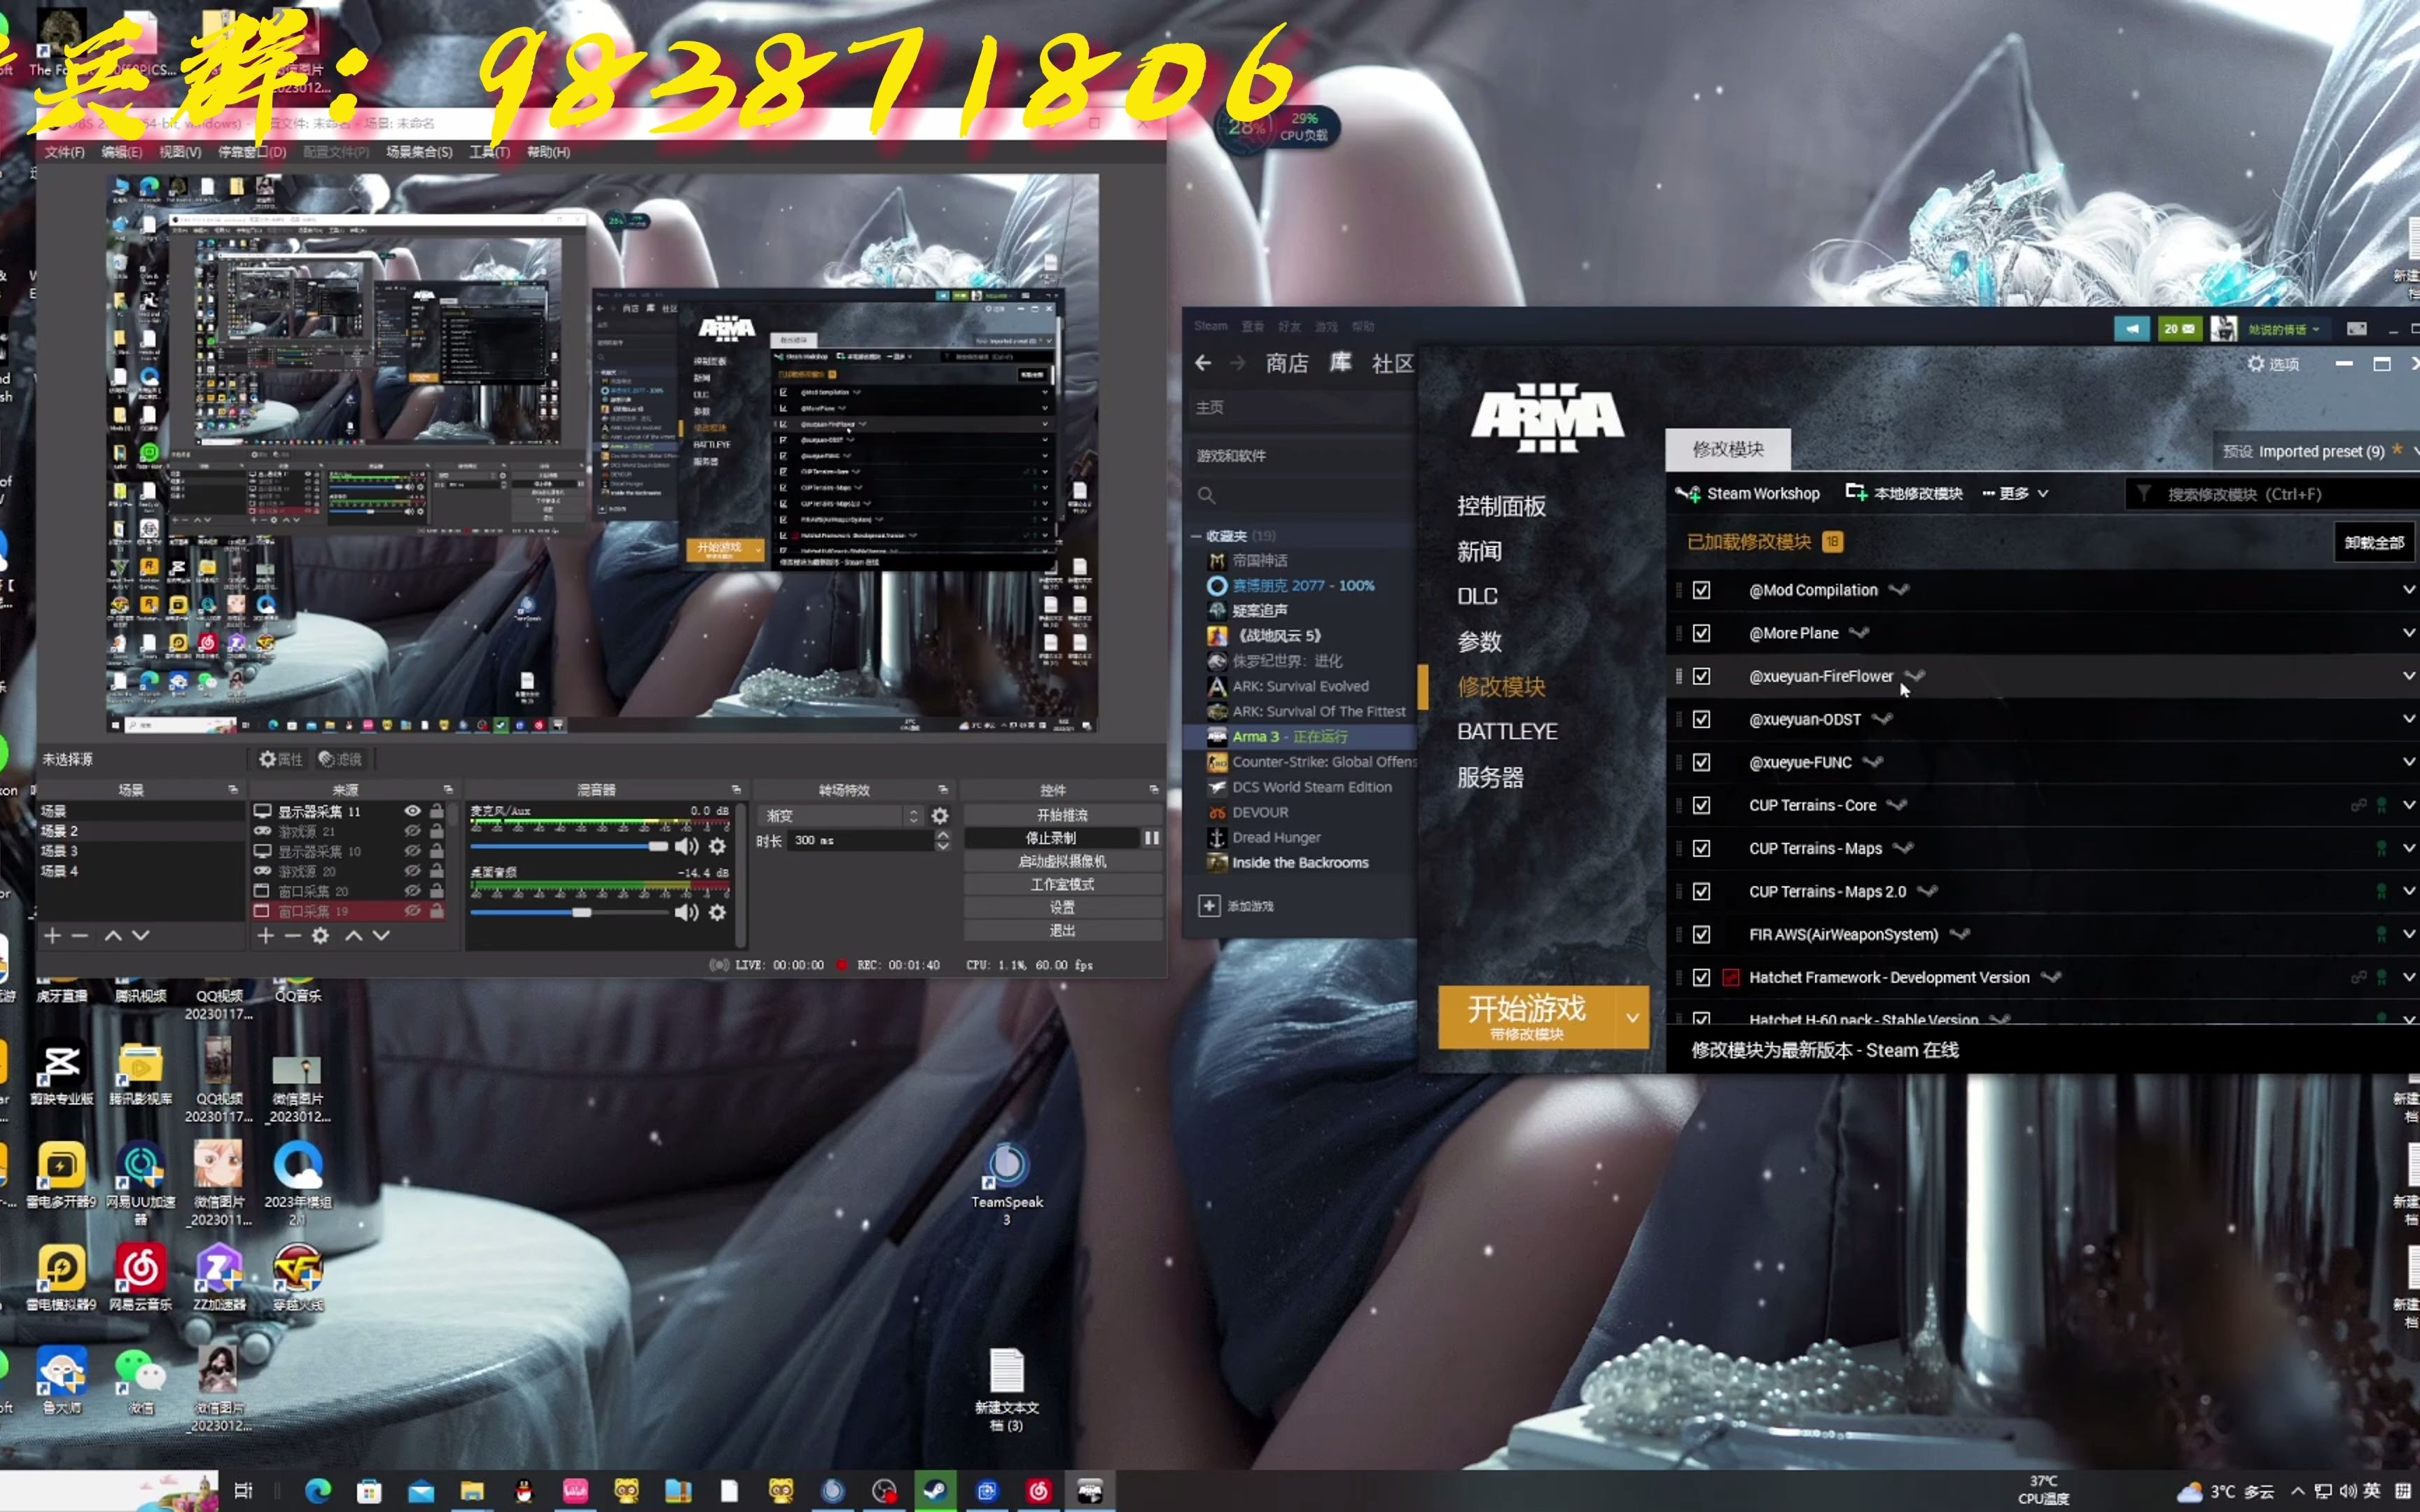Expand the @xueyue-FUNC row chevron

tap(2408, 761)
